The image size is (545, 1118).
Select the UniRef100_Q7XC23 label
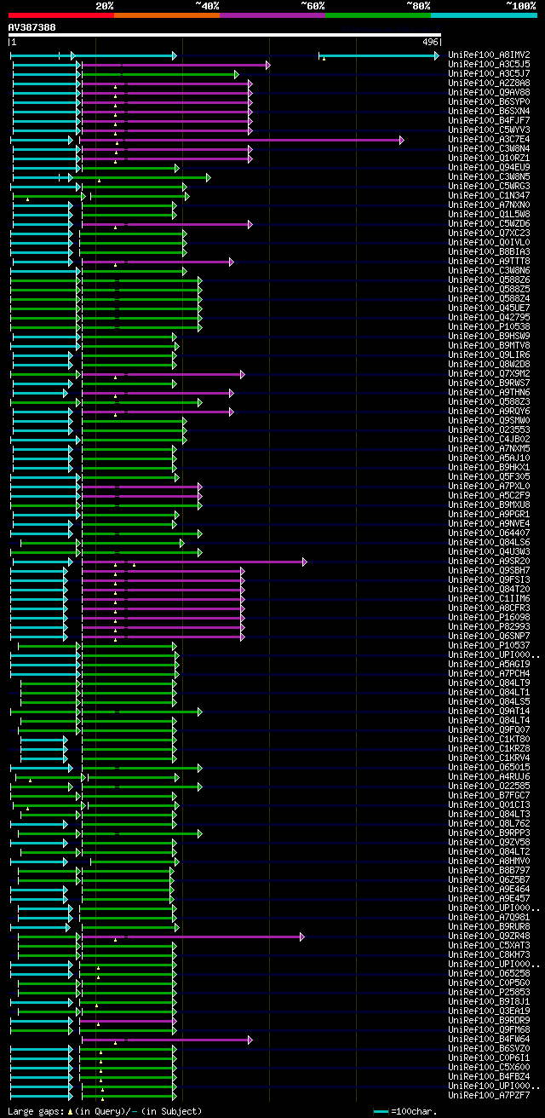(490, 233)
